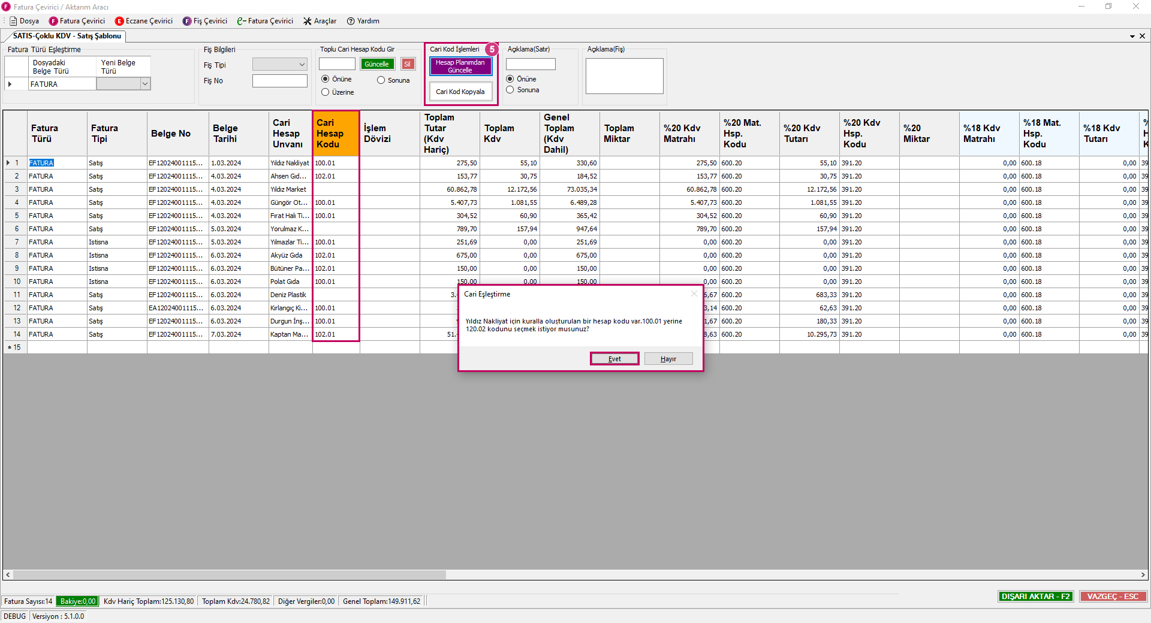Click Hesap Planından Güncelle button

point(460,66)
